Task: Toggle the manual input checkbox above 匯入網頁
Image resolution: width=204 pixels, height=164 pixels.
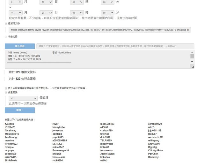Action: tap(6, 37)
